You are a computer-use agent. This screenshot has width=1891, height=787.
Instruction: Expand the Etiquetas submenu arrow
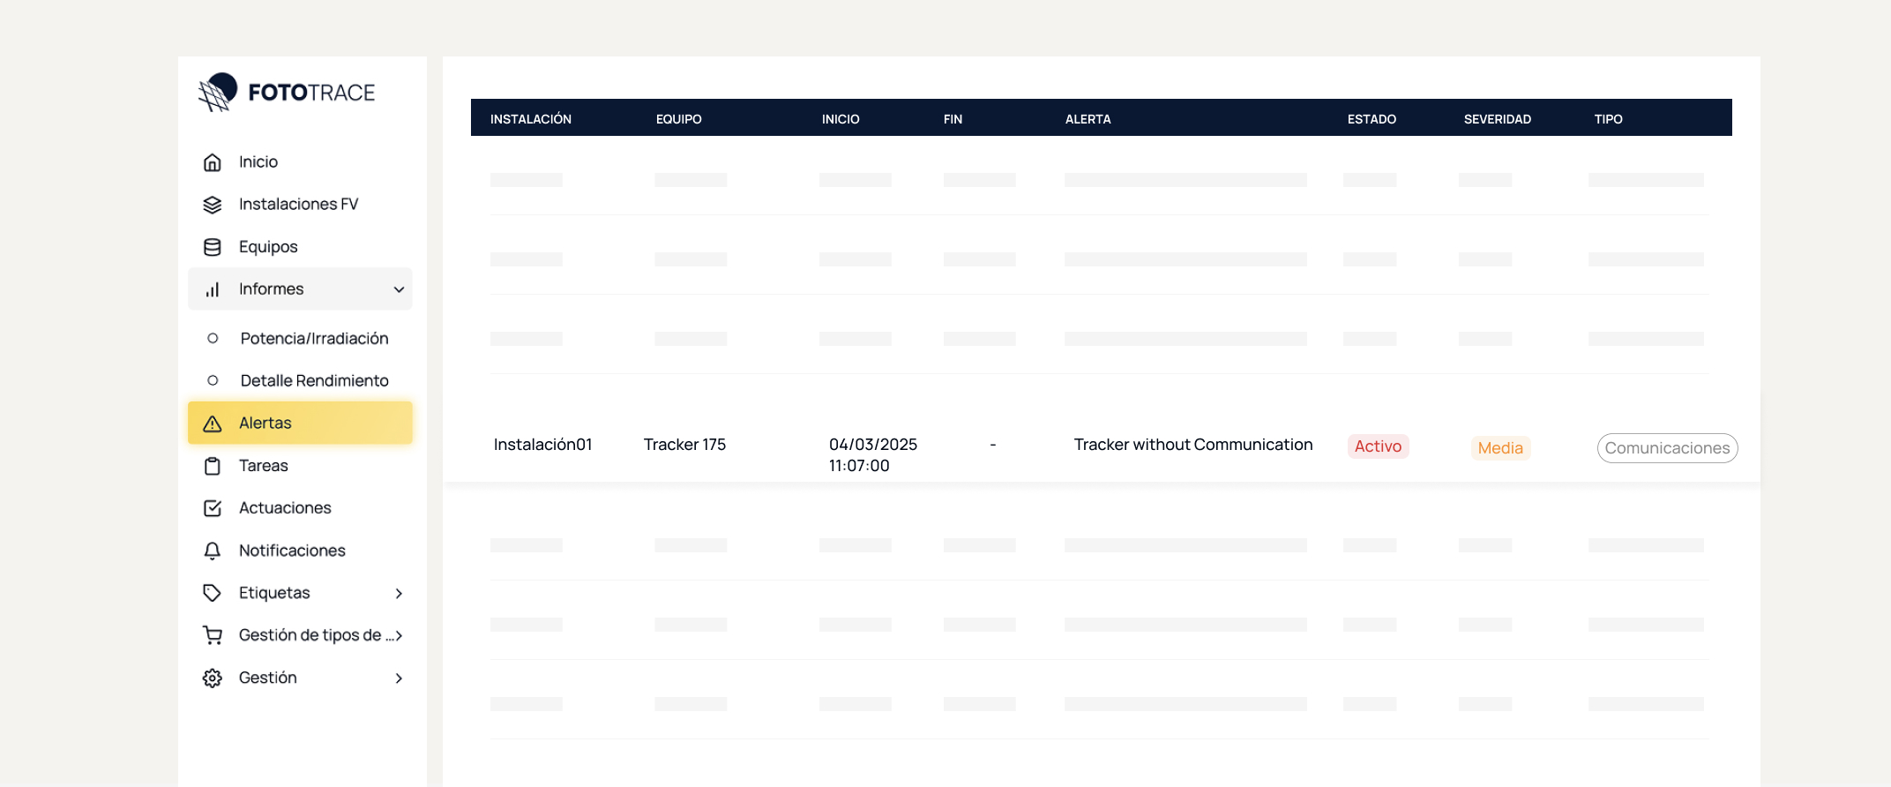[x=399, y=593]
